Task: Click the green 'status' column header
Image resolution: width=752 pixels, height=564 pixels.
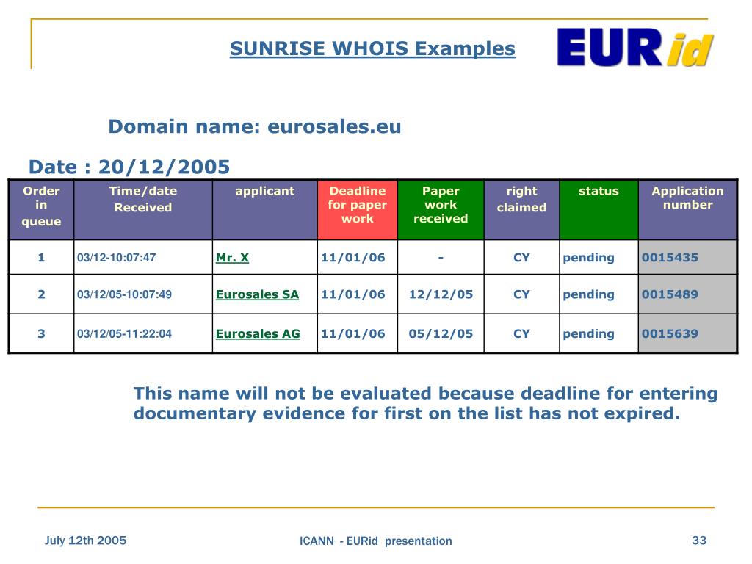Action: [x=599, y=210]
